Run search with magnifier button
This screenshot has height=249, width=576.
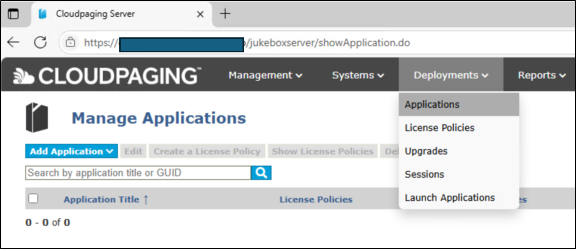point(261,173)
